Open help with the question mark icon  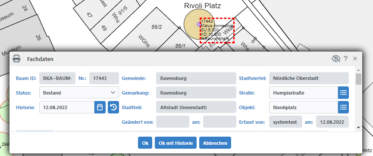click(346, 59)
